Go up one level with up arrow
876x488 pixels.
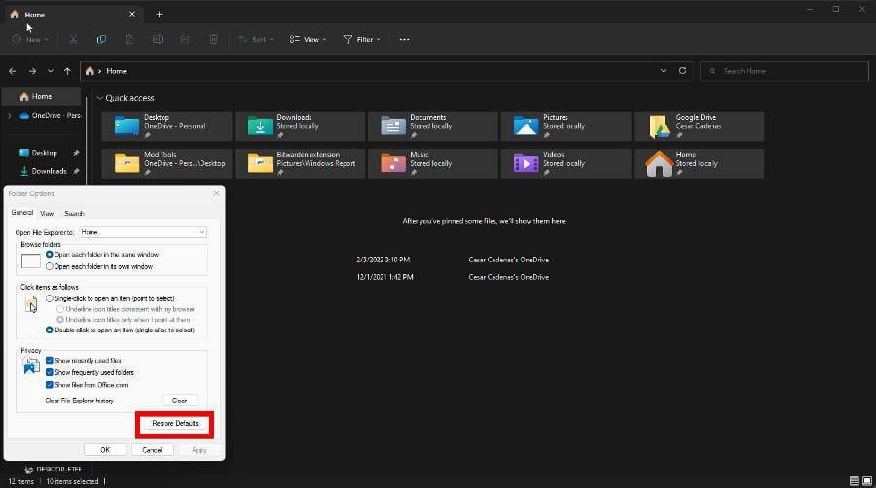point(67,71)
